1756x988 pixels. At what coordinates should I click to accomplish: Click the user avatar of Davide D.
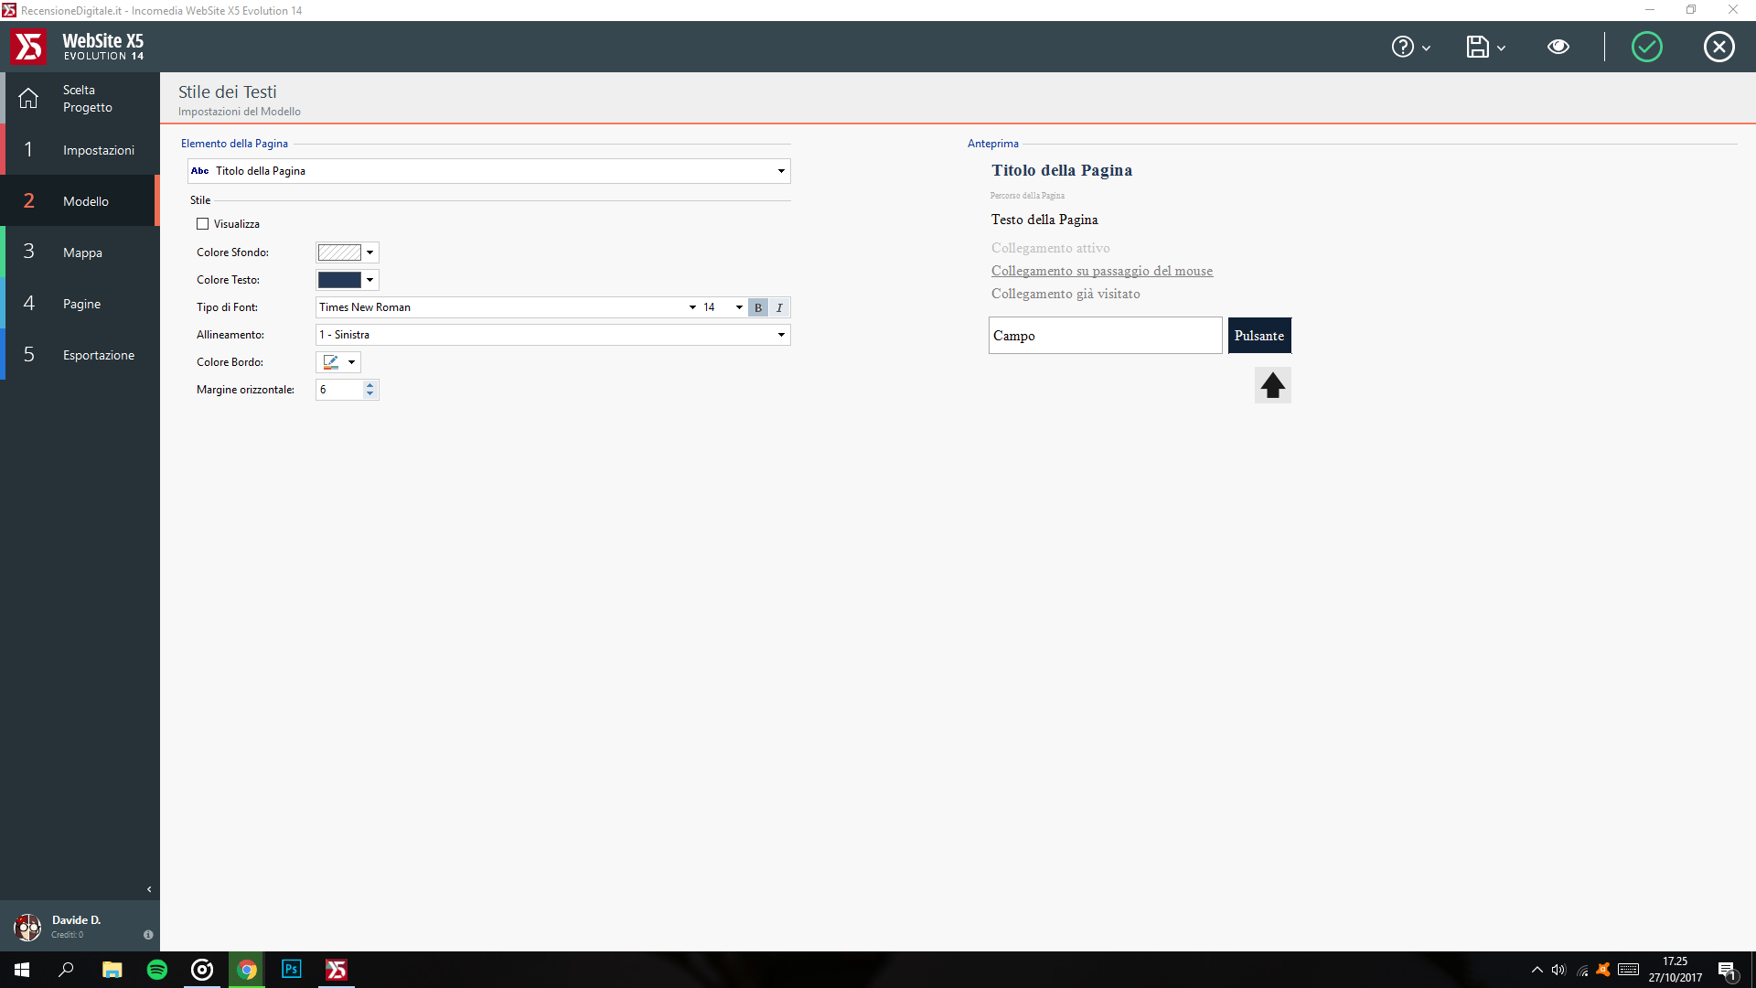(x=27, y=927)
